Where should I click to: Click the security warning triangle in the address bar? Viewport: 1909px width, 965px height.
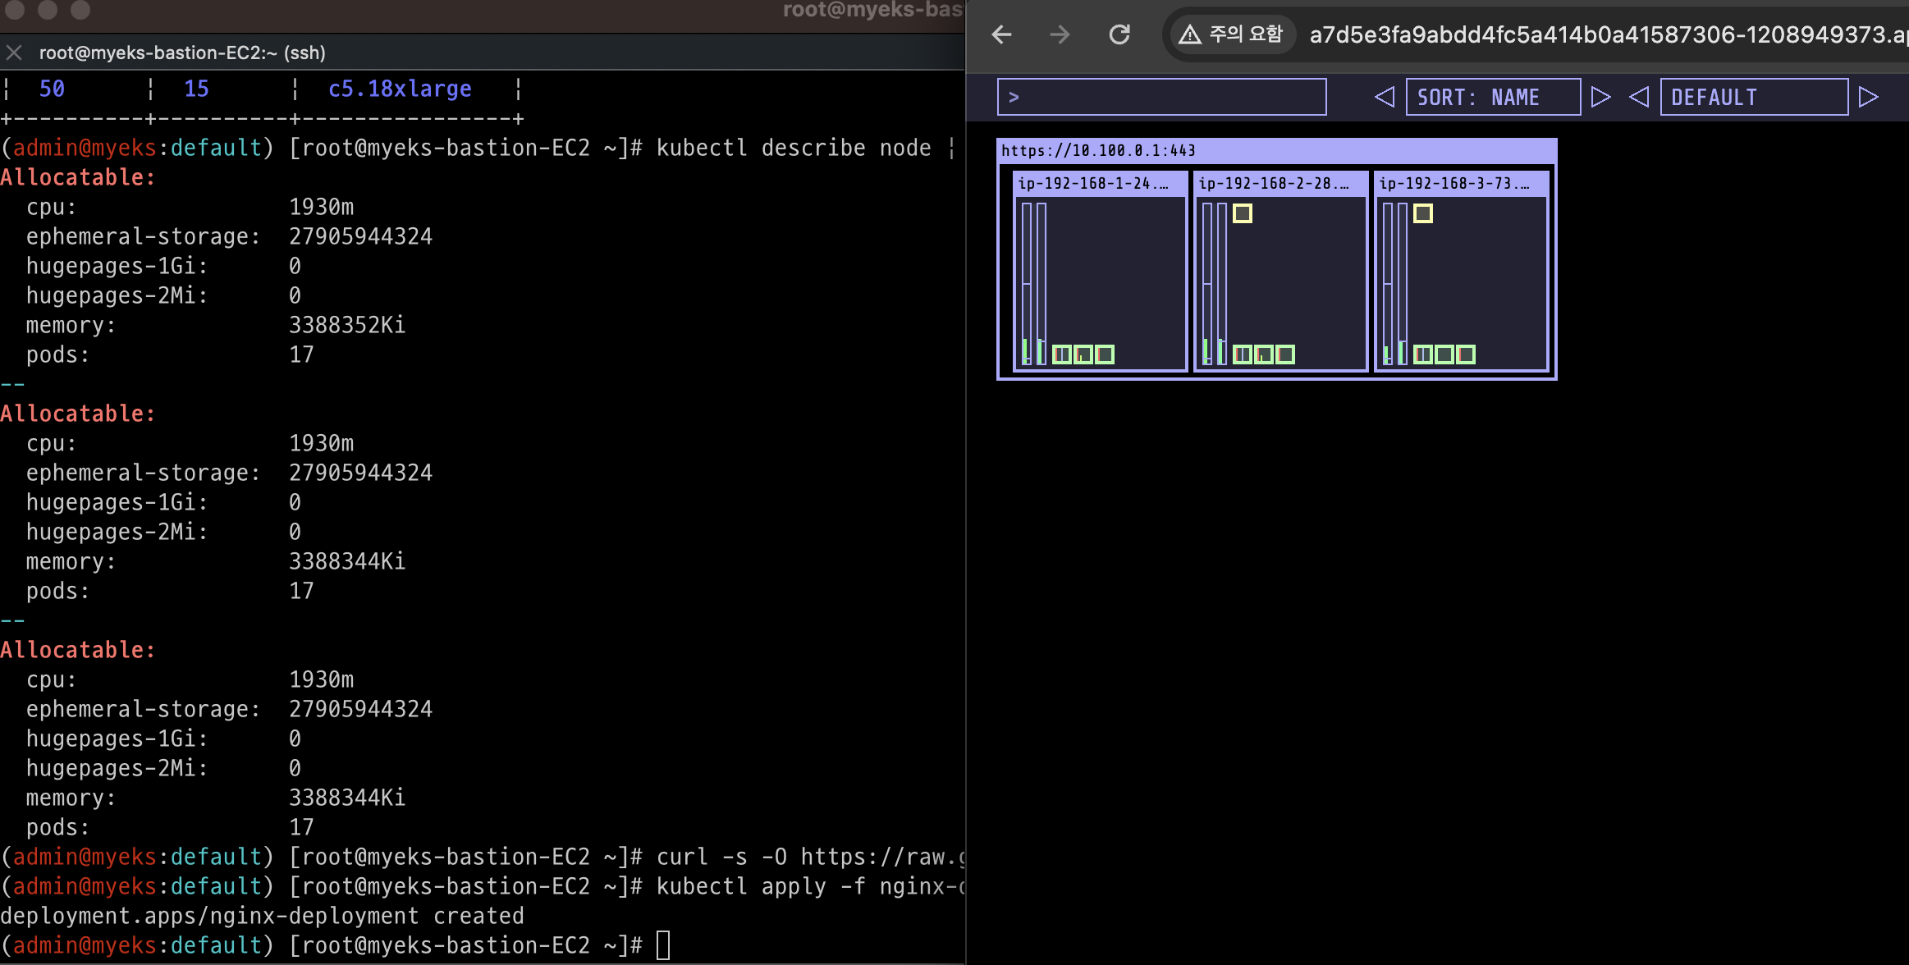1189,34
